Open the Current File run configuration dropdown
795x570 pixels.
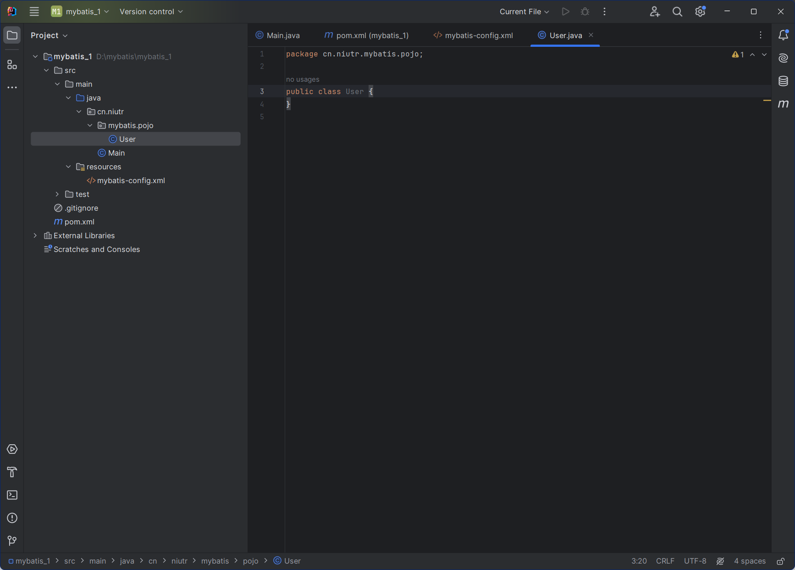coord(524,11)
